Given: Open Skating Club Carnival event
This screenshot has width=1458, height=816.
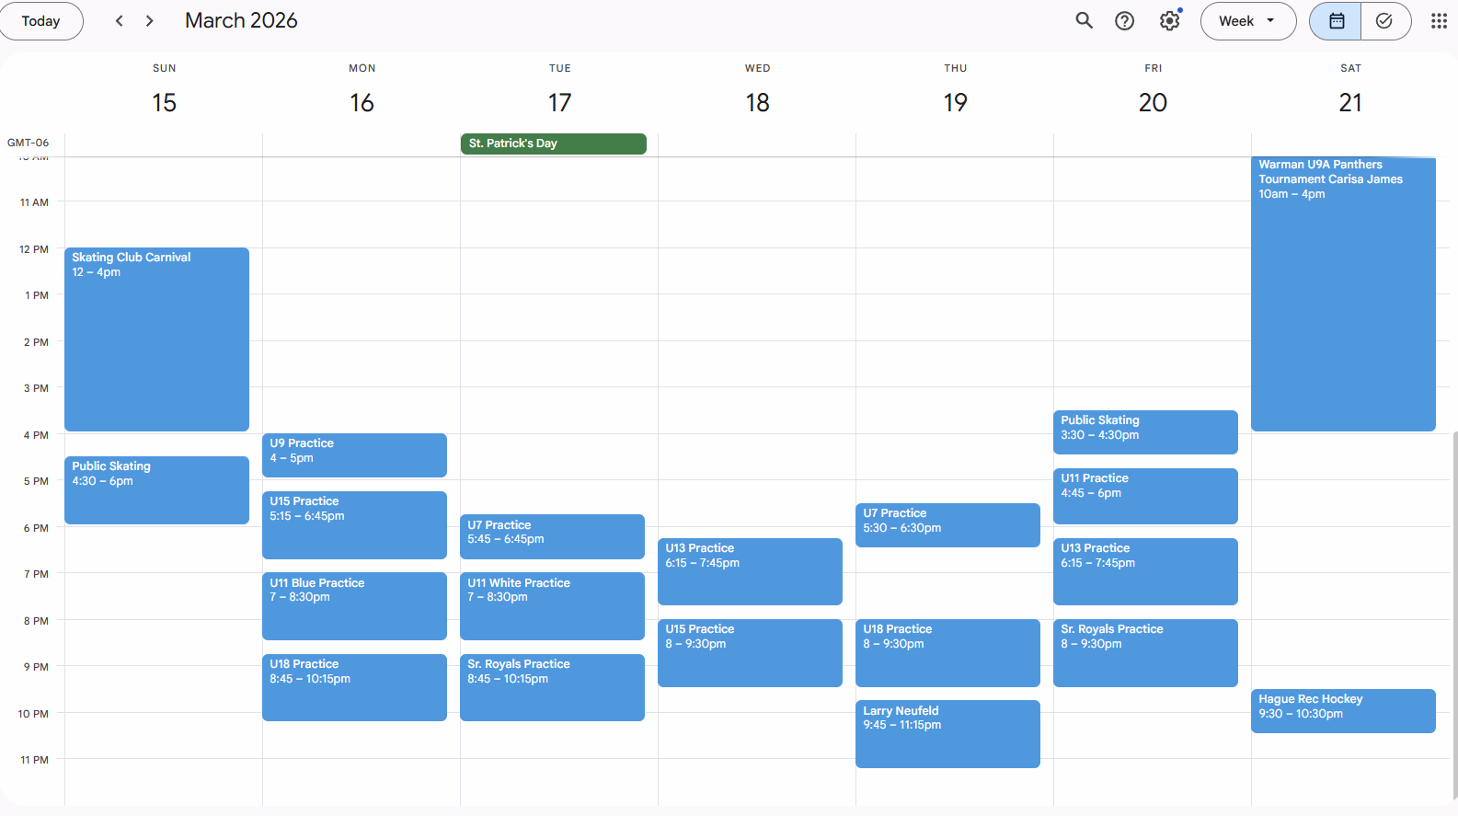Looking at the screenshot, I should coord(156,339).
